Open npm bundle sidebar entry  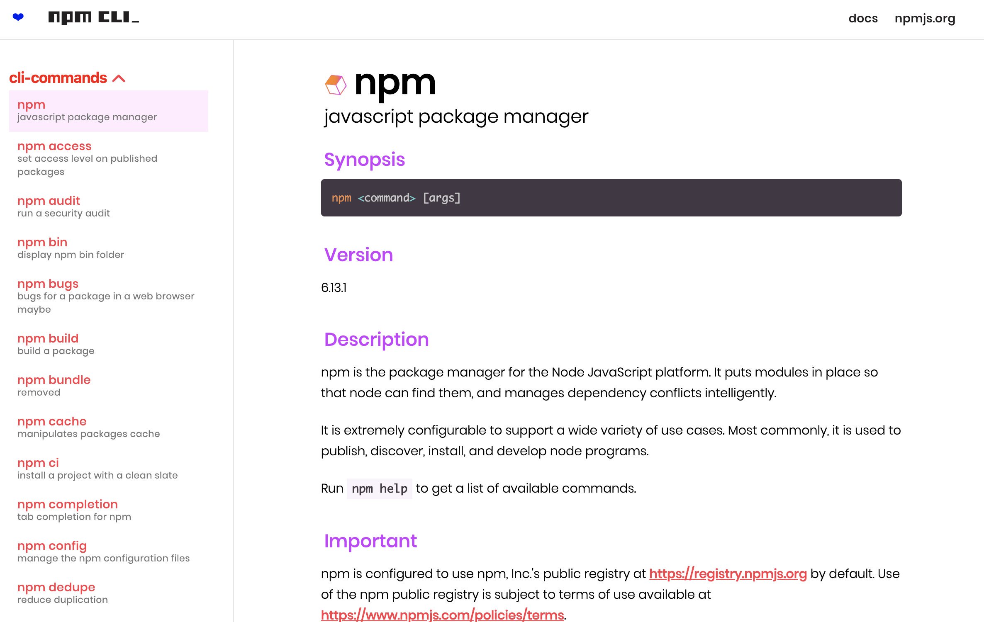[109, 386]
